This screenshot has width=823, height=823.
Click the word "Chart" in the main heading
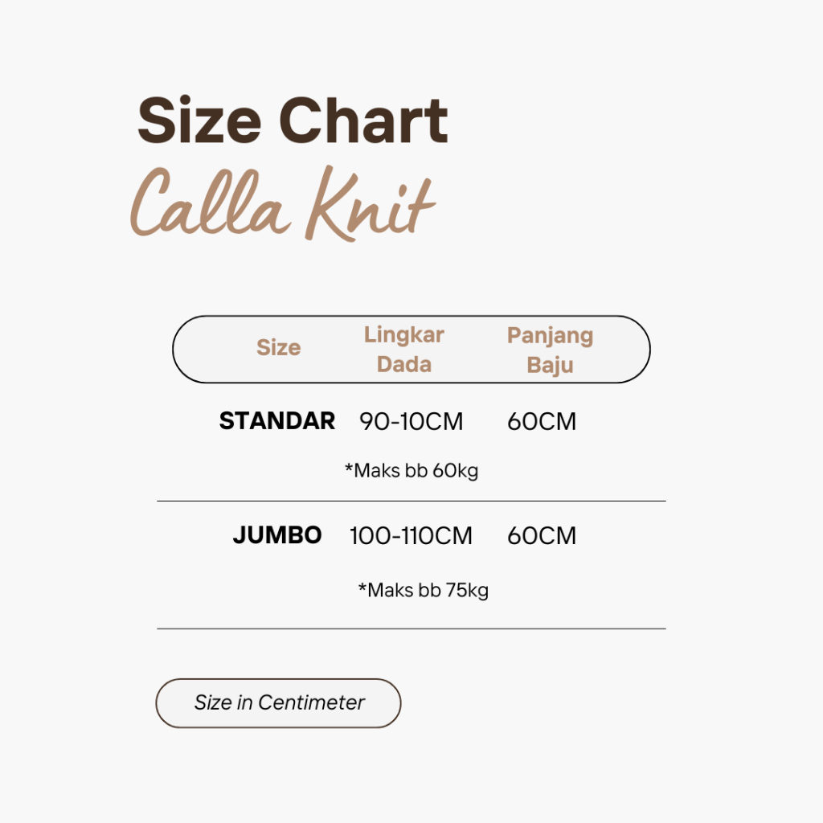[363, 122]
